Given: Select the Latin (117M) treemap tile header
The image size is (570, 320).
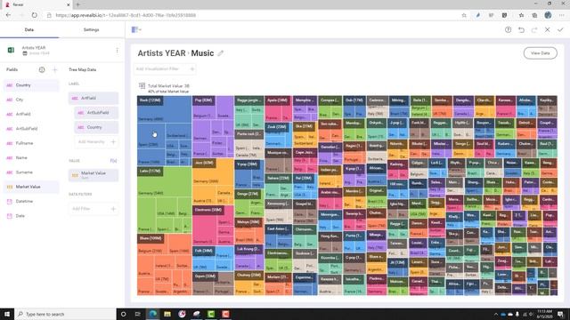Looking at the screenshot, I should pos(151,171).
